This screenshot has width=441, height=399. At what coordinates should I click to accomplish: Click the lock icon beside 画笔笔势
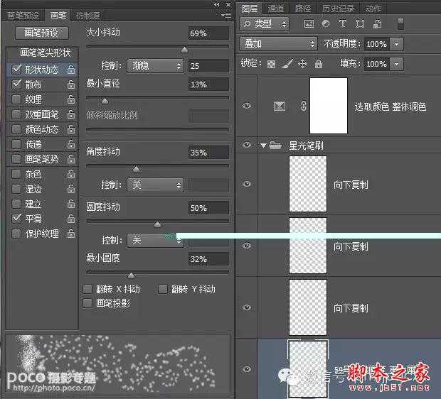71,159
